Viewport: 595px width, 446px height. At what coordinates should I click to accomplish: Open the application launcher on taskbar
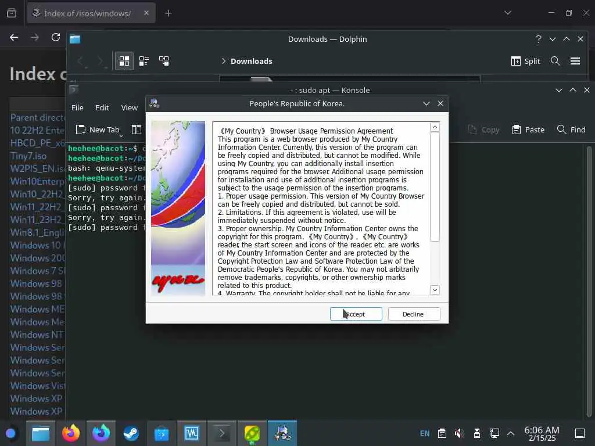(x=10, y=433)
